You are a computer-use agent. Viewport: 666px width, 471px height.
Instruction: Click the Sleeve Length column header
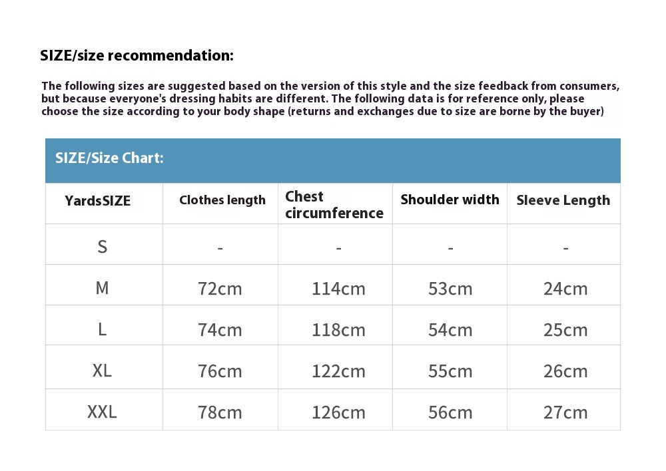pos(563,200)
